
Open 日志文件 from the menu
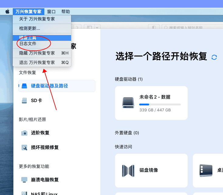tap(42, 44)
